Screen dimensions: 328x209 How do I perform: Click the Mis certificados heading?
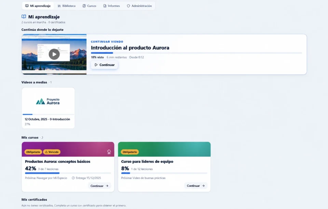34,199
